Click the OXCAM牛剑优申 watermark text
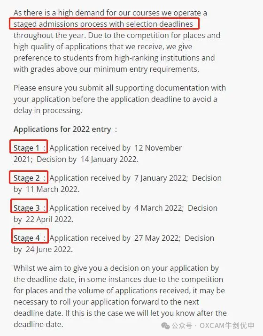The width and height of the screenshot is (263, 336). (x=227, y=326)
